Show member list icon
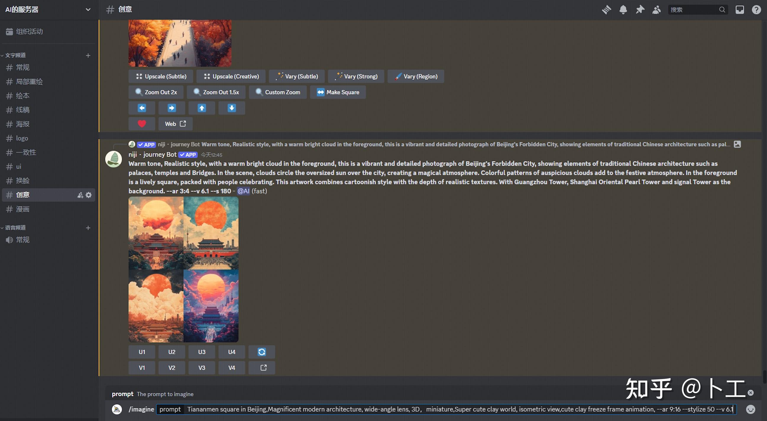 [x=656, y=9]
